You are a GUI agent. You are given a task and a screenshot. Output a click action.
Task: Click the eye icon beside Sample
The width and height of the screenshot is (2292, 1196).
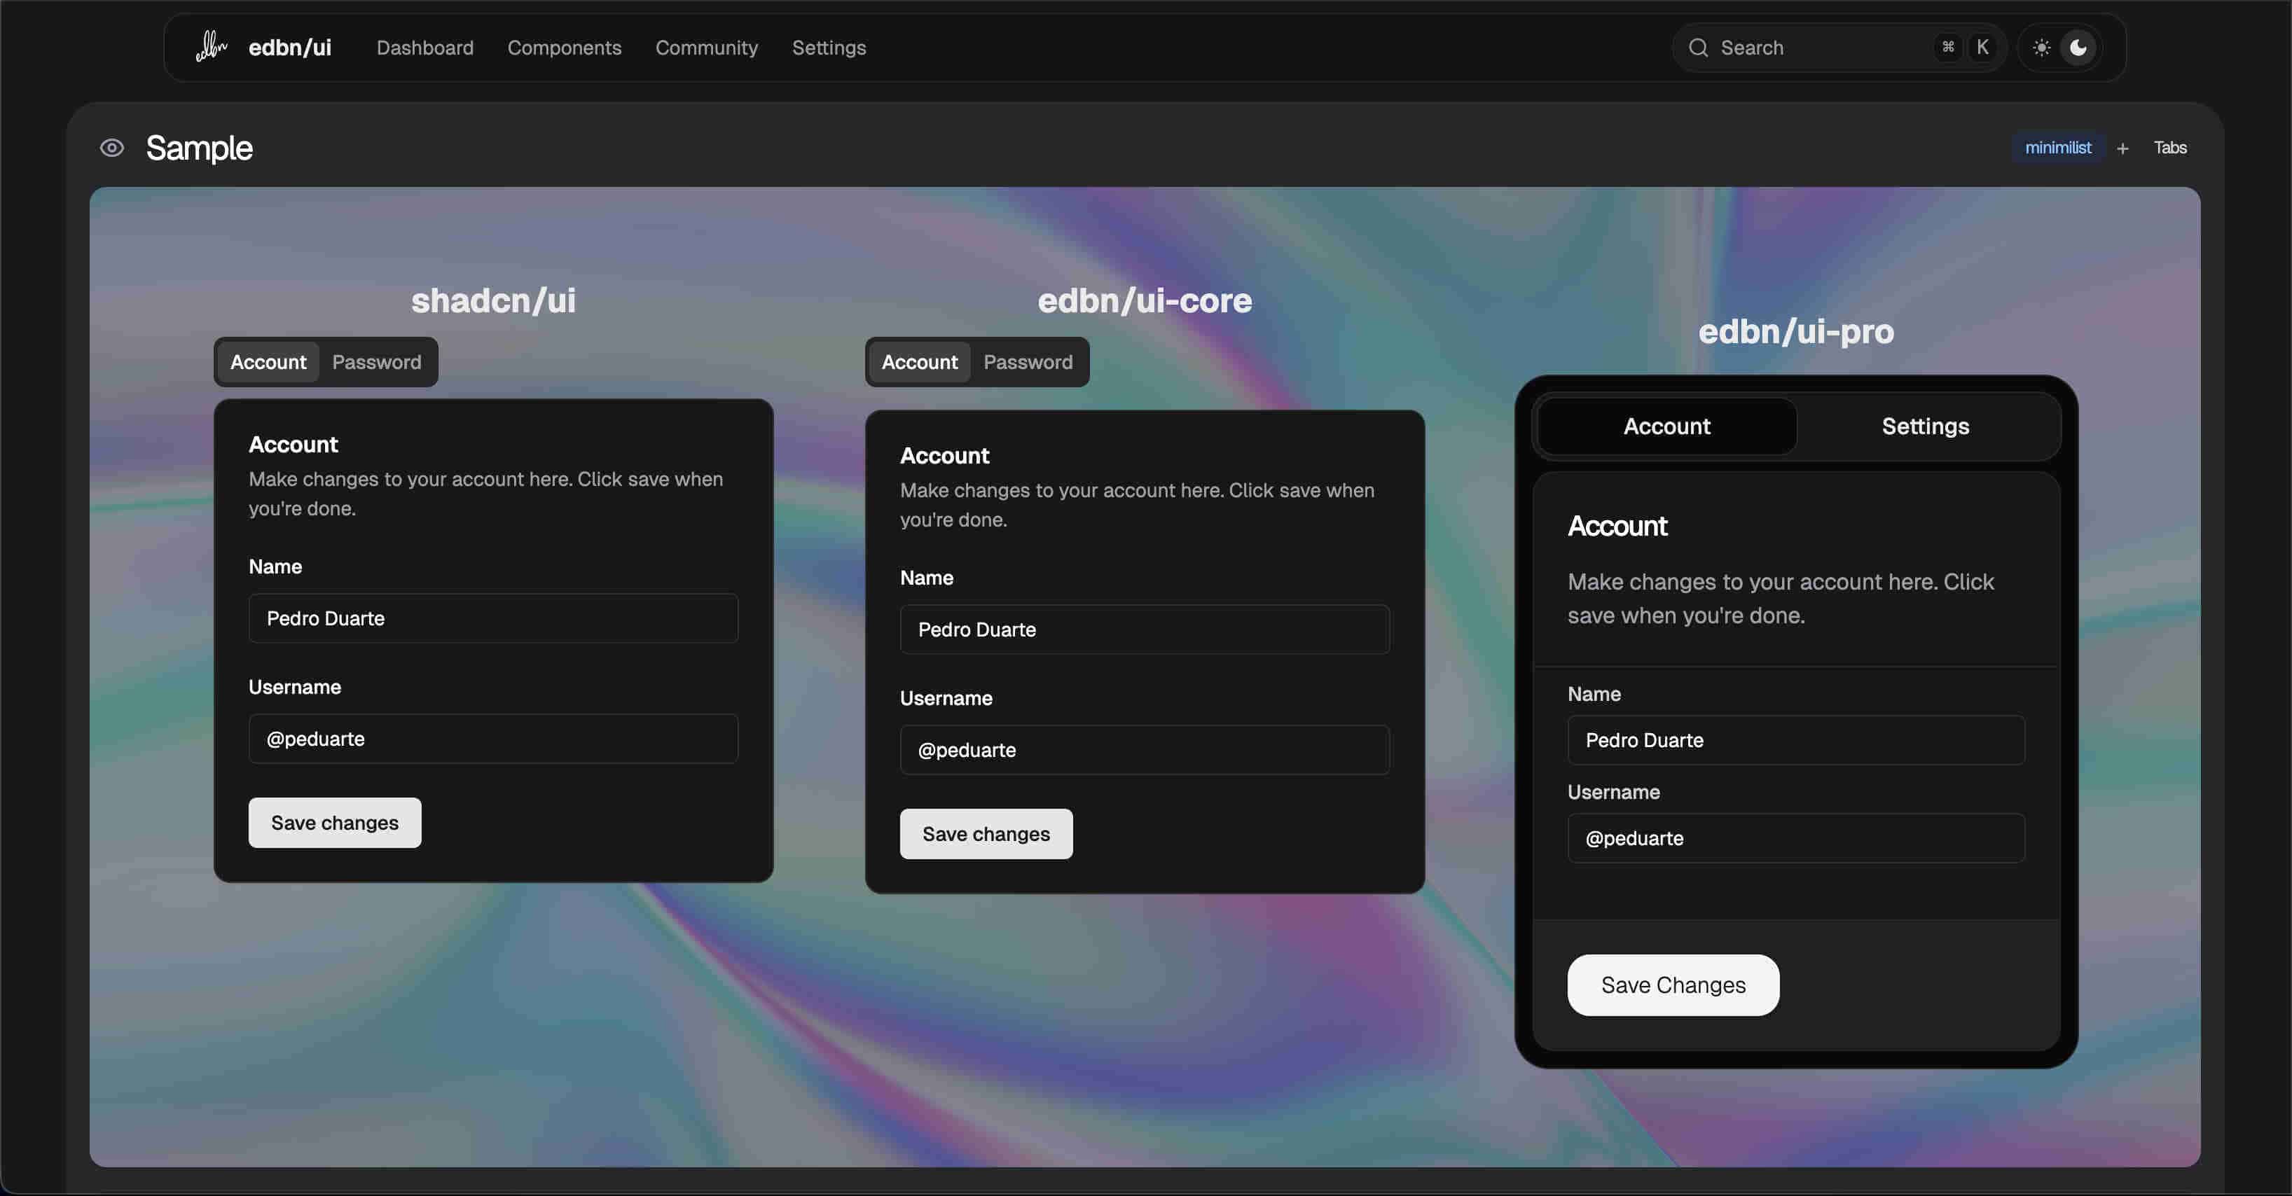[x=112, y=148]
